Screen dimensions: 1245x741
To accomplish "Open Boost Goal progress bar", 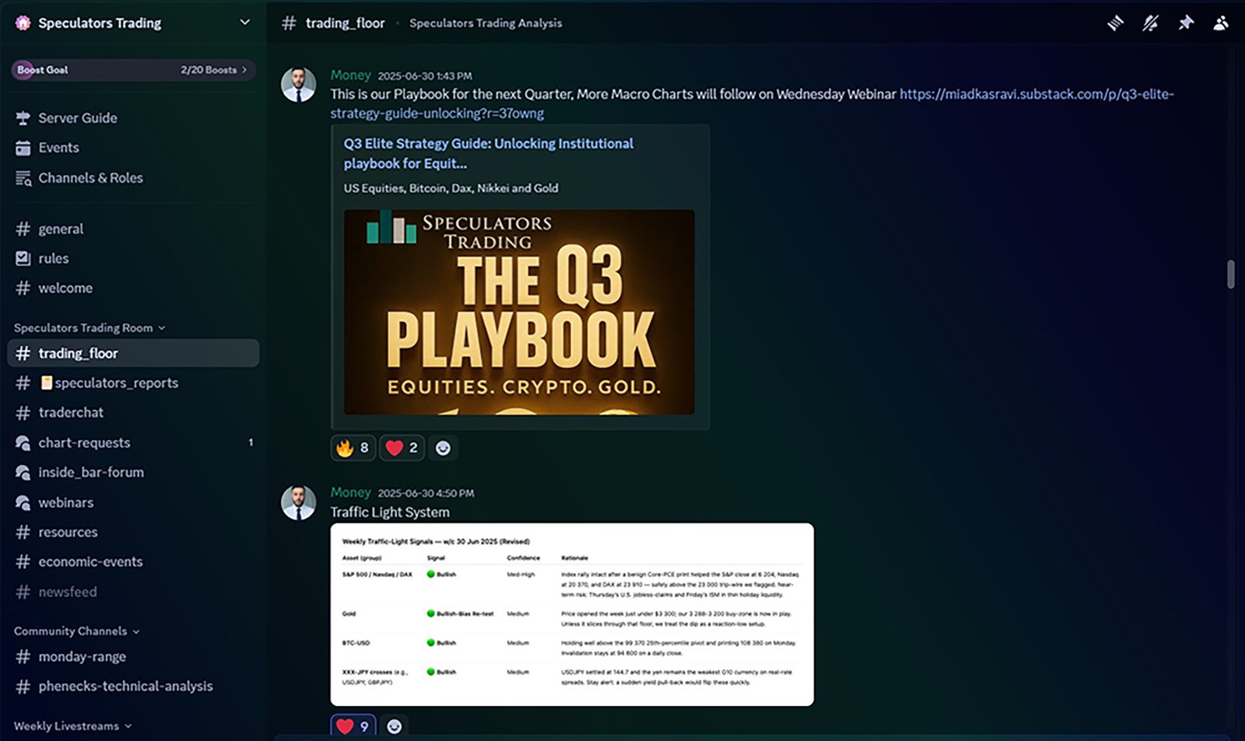I will [133, 70].
